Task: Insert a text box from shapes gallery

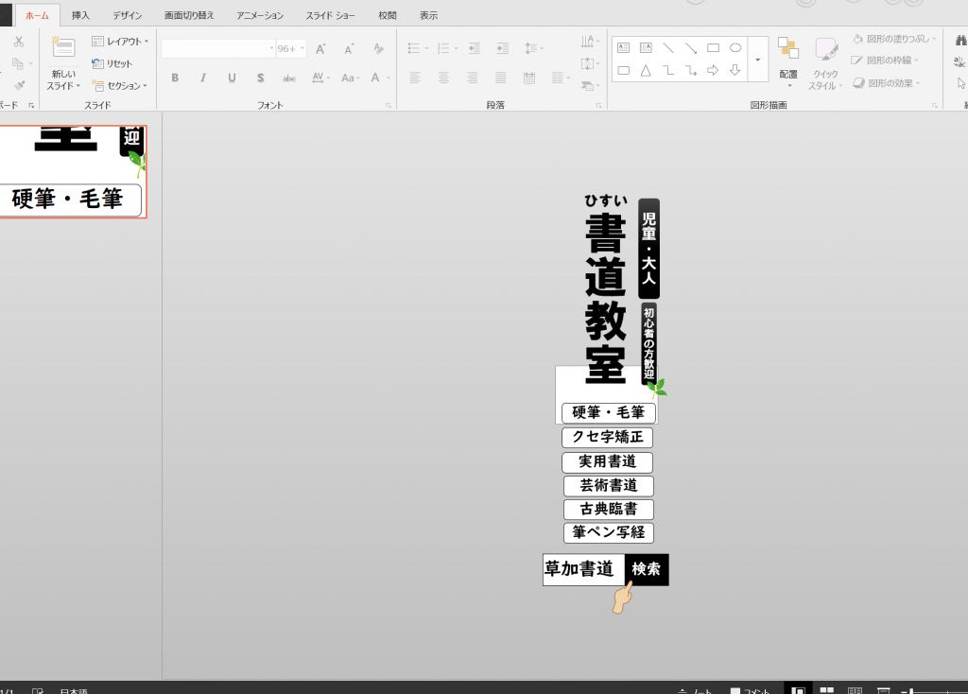Action: coord(623,47)
